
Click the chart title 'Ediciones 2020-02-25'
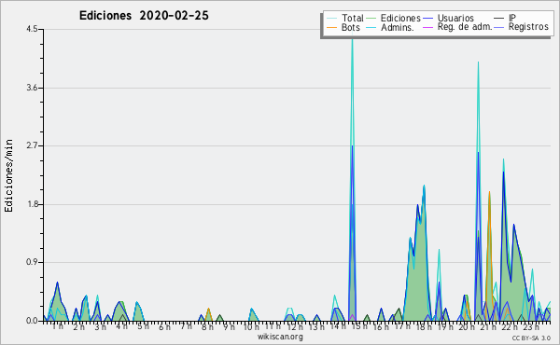pos(144,16)
